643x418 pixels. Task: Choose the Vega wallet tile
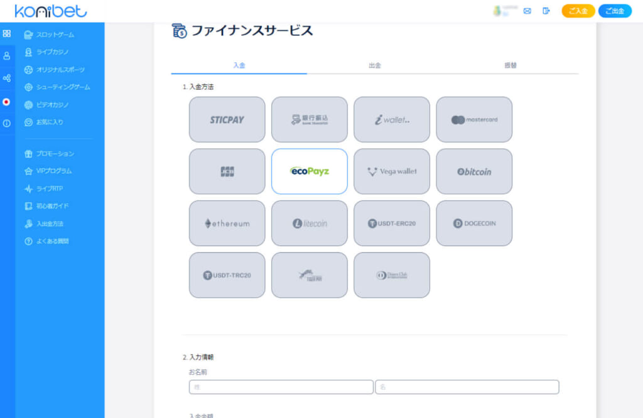tap(392, 171)
